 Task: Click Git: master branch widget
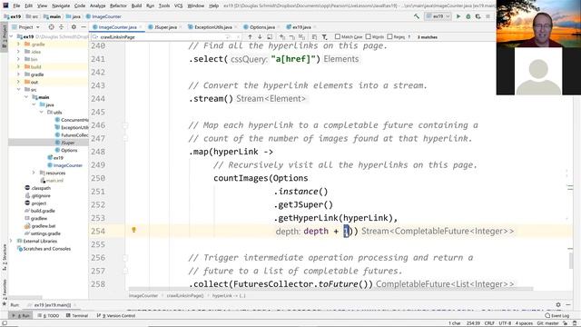(547, 323)
